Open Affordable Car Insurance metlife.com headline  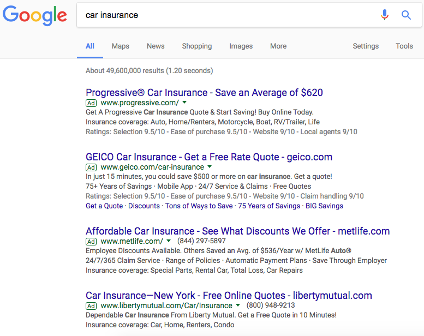(x=238, y=231)
